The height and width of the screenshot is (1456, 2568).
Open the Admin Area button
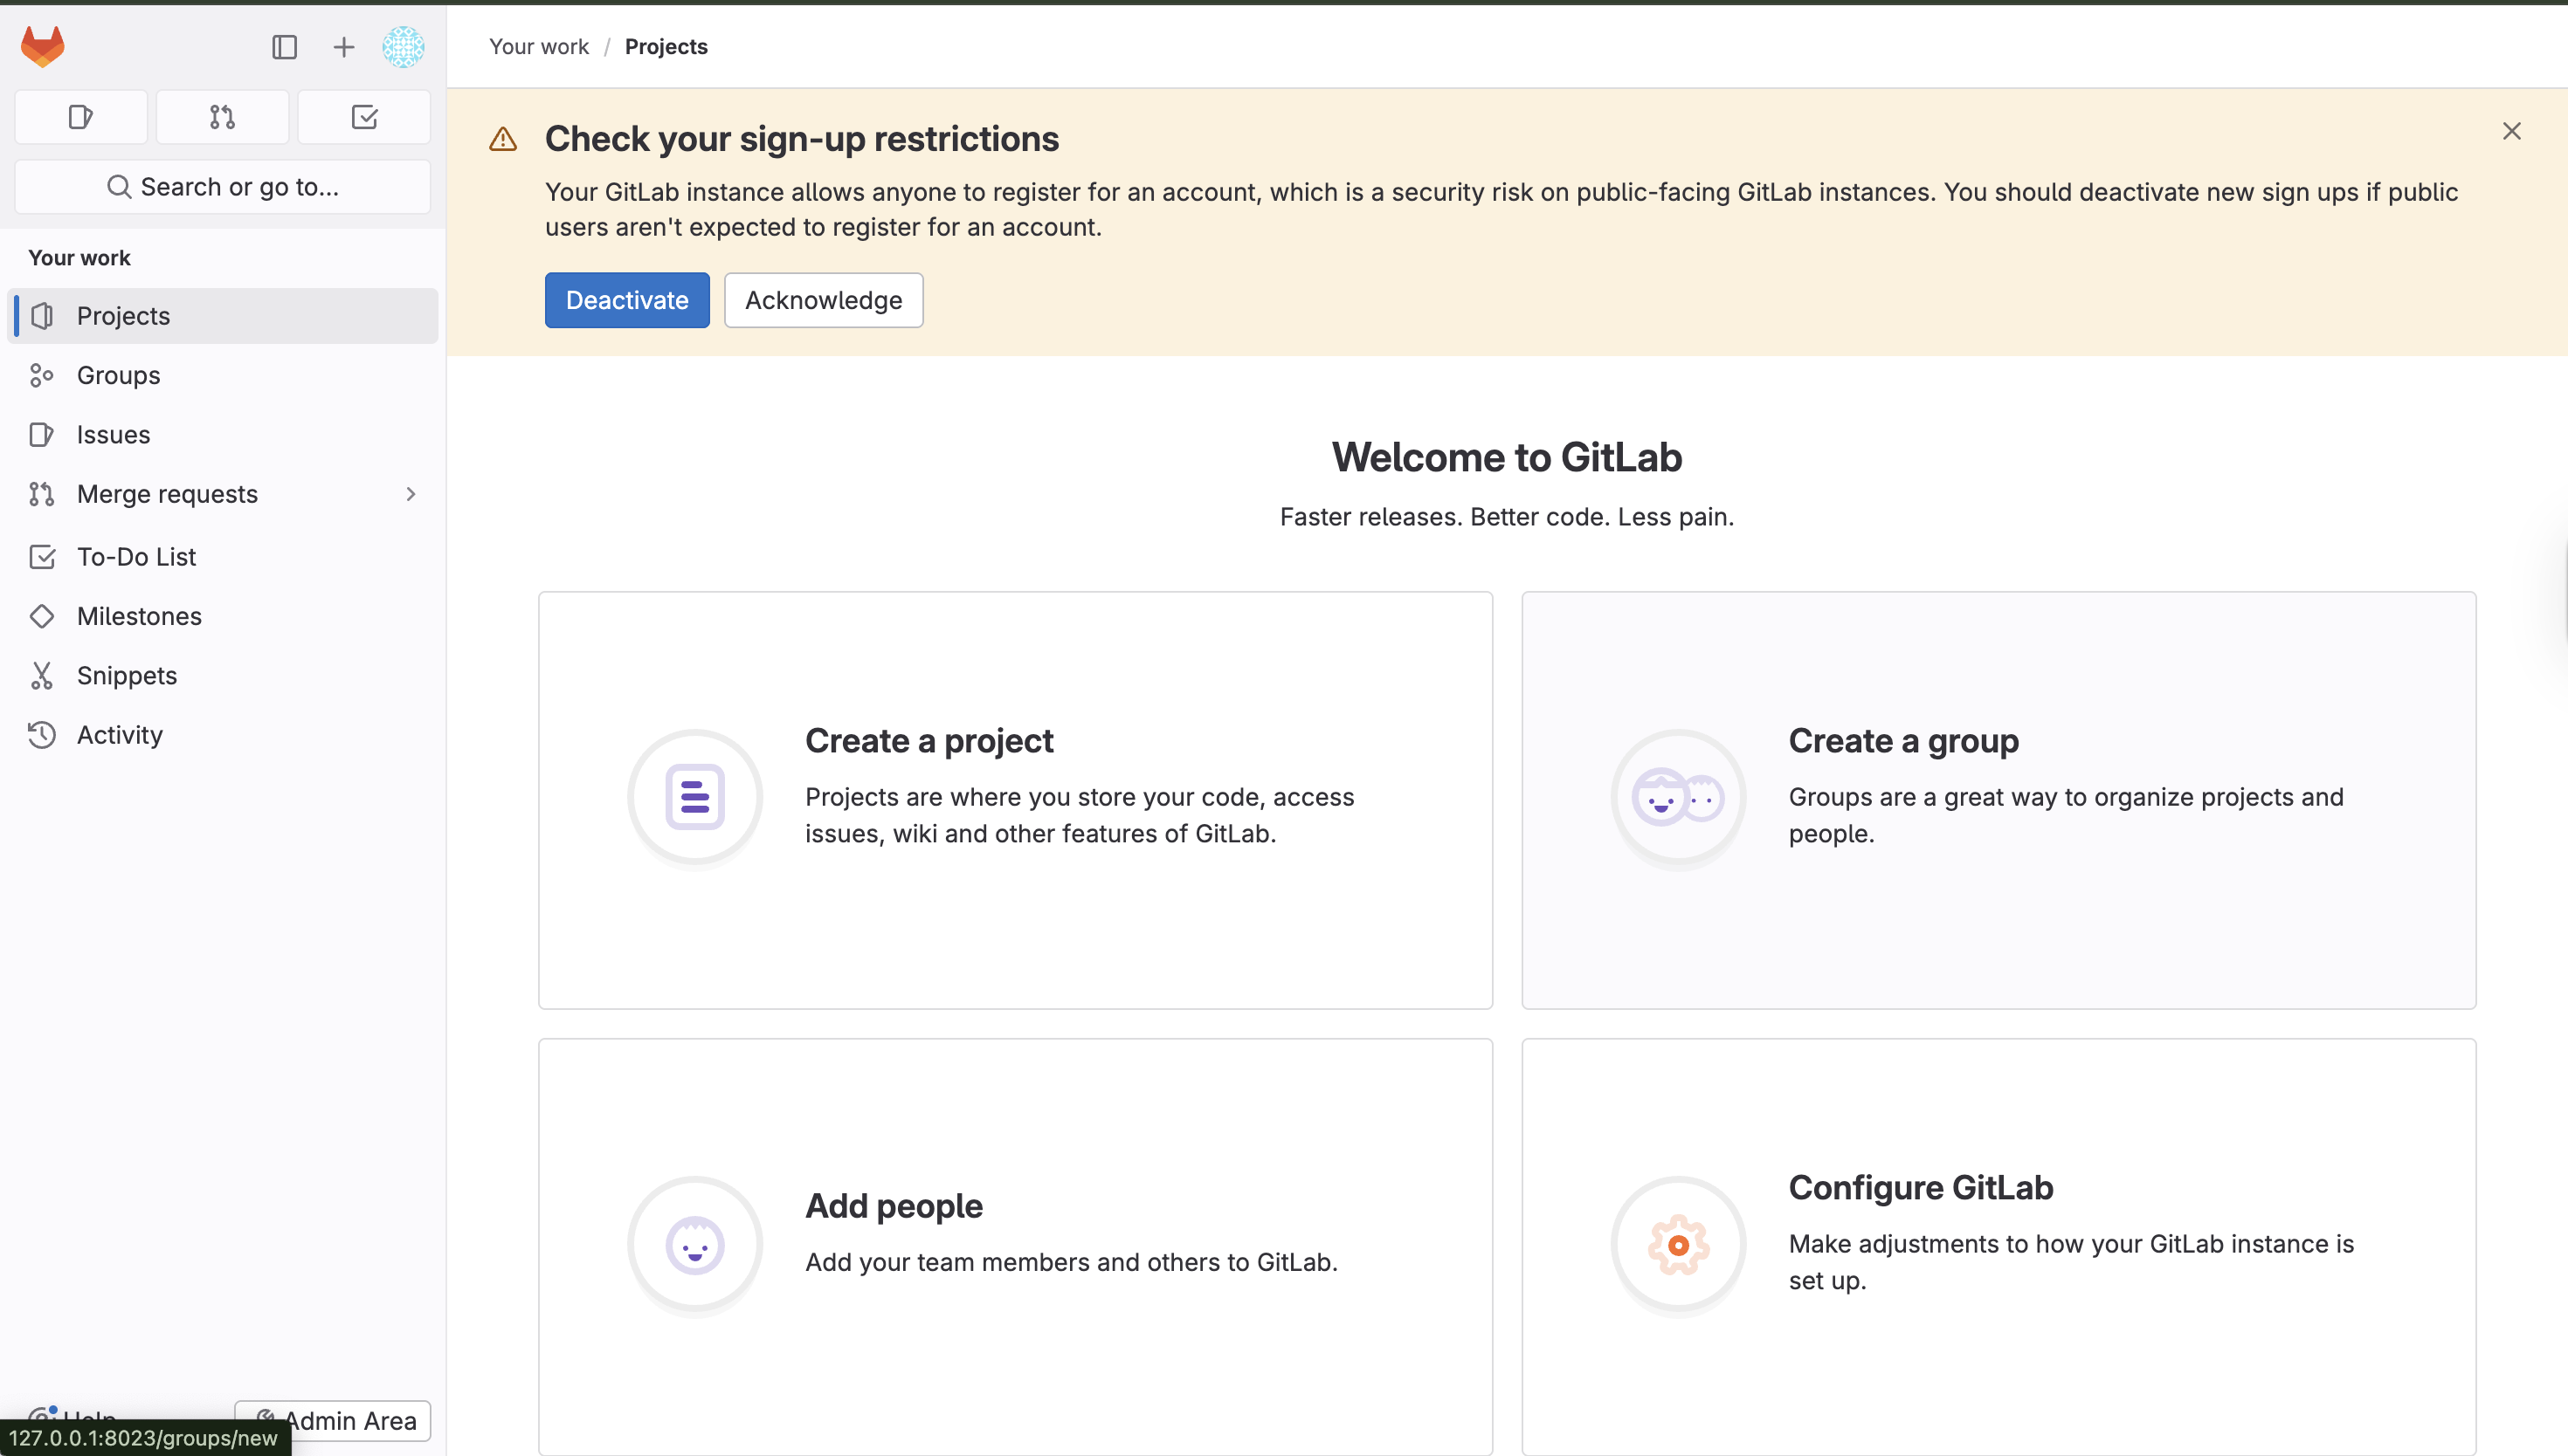point(333,1420)
